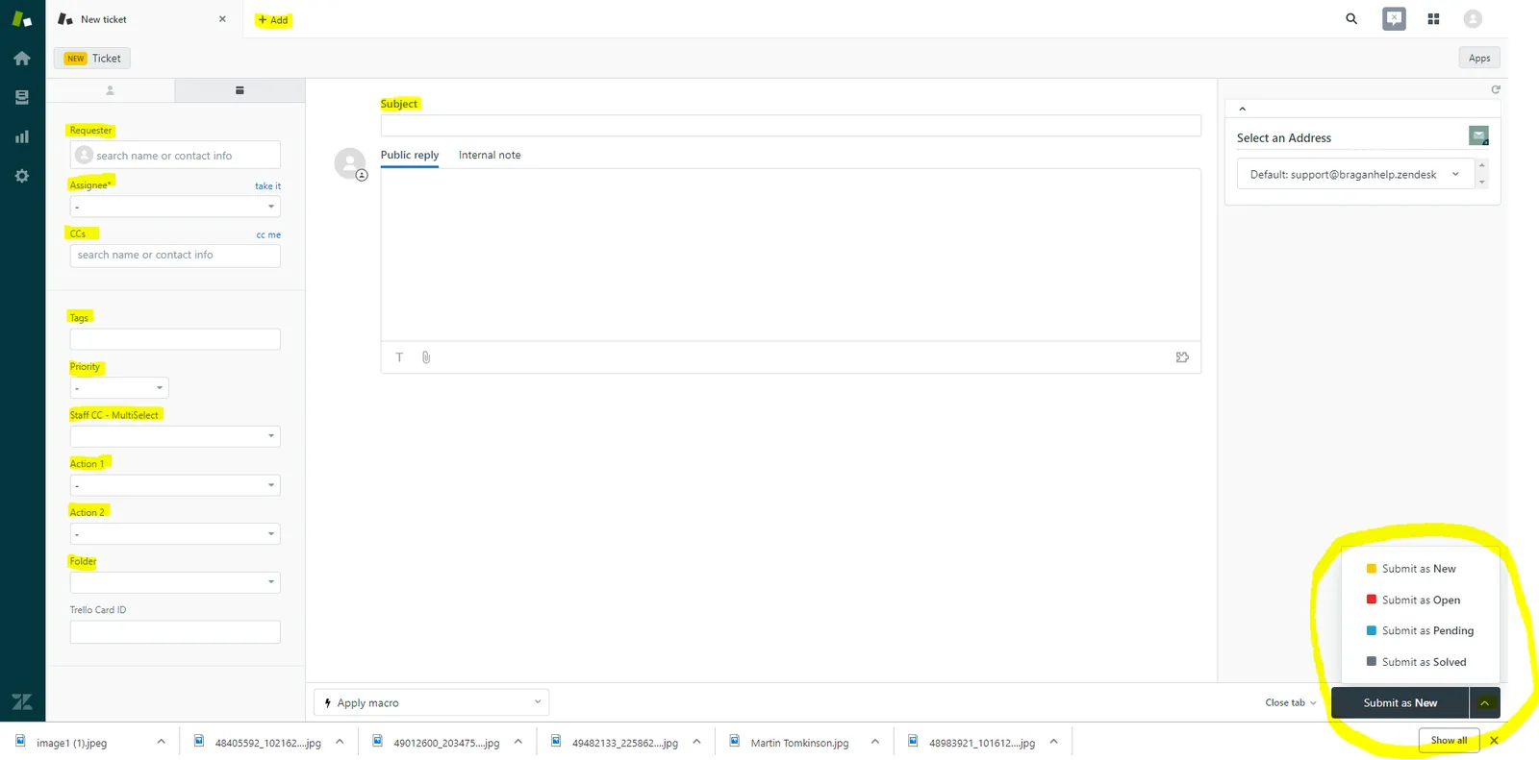1539x760 pixels.
Task: Open download options for 48983921_101612 file
Action: pos(1053,742)
